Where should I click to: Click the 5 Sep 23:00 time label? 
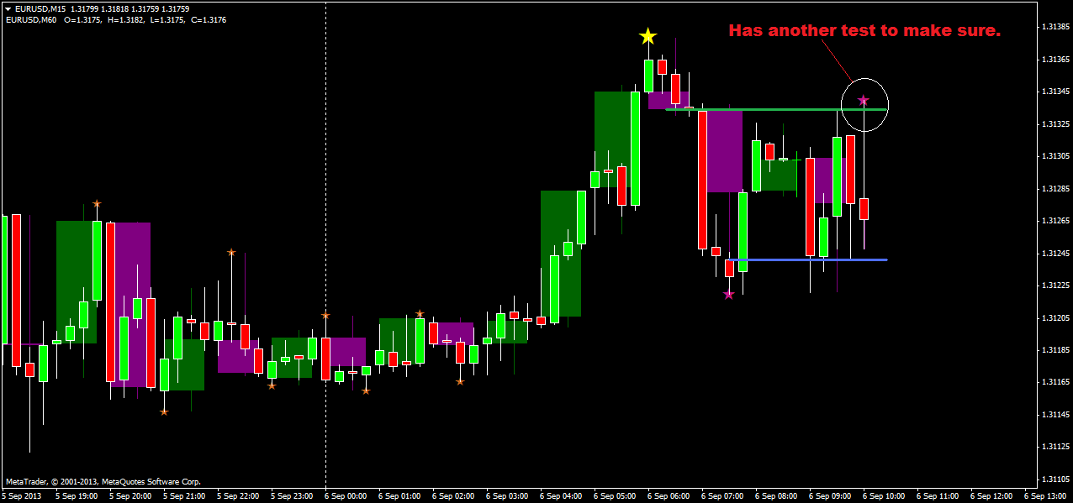(293, 496)
